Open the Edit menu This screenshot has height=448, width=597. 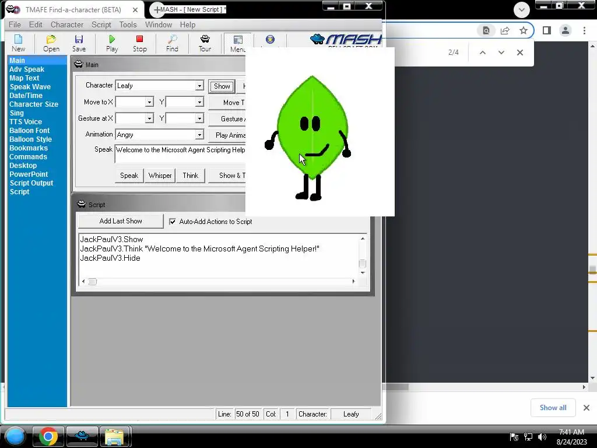click(36, 24)
